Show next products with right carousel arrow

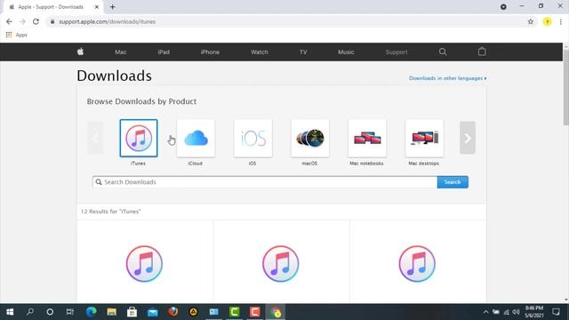(468, 138)
